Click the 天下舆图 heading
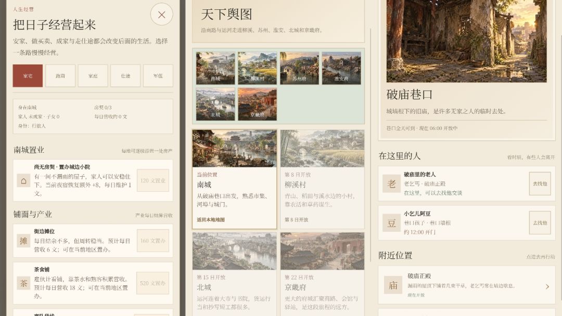 [226, 15]
